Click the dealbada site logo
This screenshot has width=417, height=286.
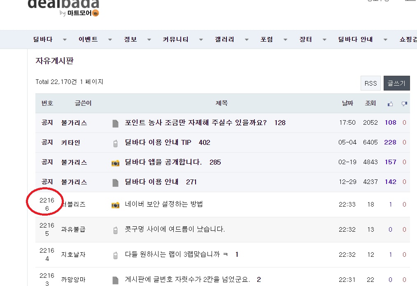[63, 6]
